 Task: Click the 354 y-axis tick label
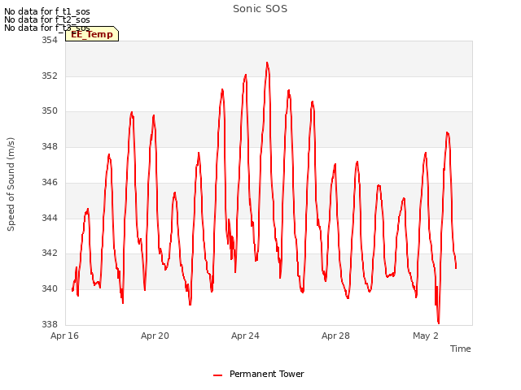tap(50, 40)
